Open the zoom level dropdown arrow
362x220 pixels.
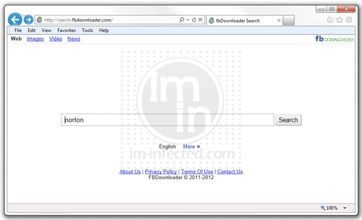coord(345,208)
